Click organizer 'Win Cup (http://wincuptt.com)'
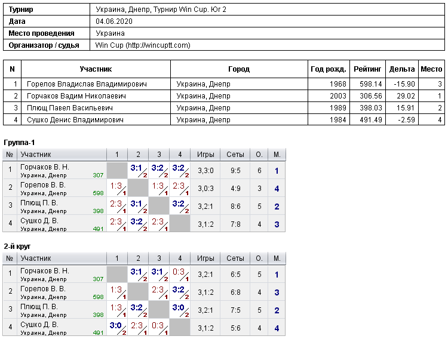Image resolution: width=448 pixels, height=339 pixels. (x=143, y=45)
